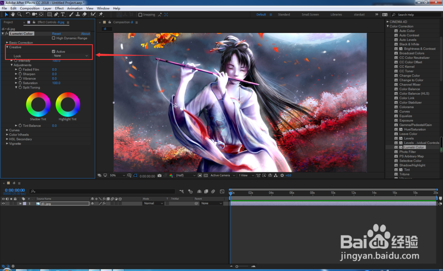Reset the Lumetri Color effect

[56, 34]
